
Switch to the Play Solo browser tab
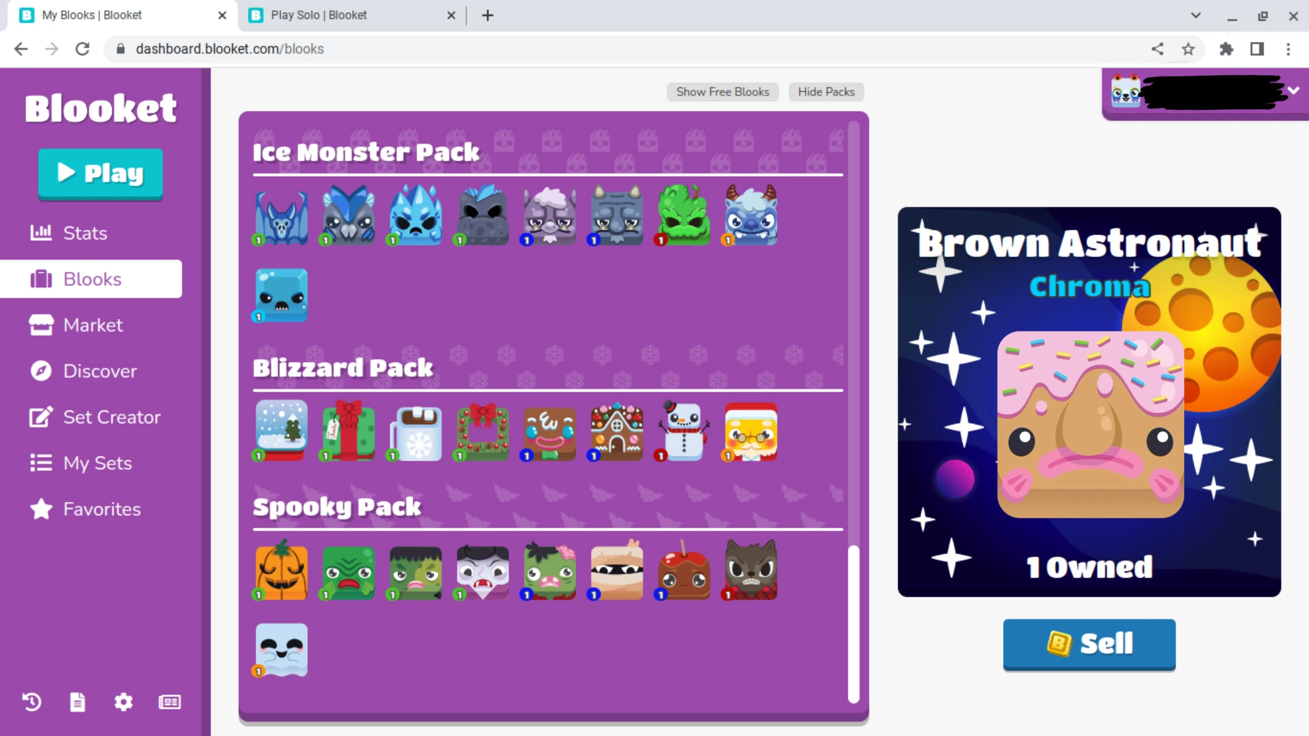(319, 15)
